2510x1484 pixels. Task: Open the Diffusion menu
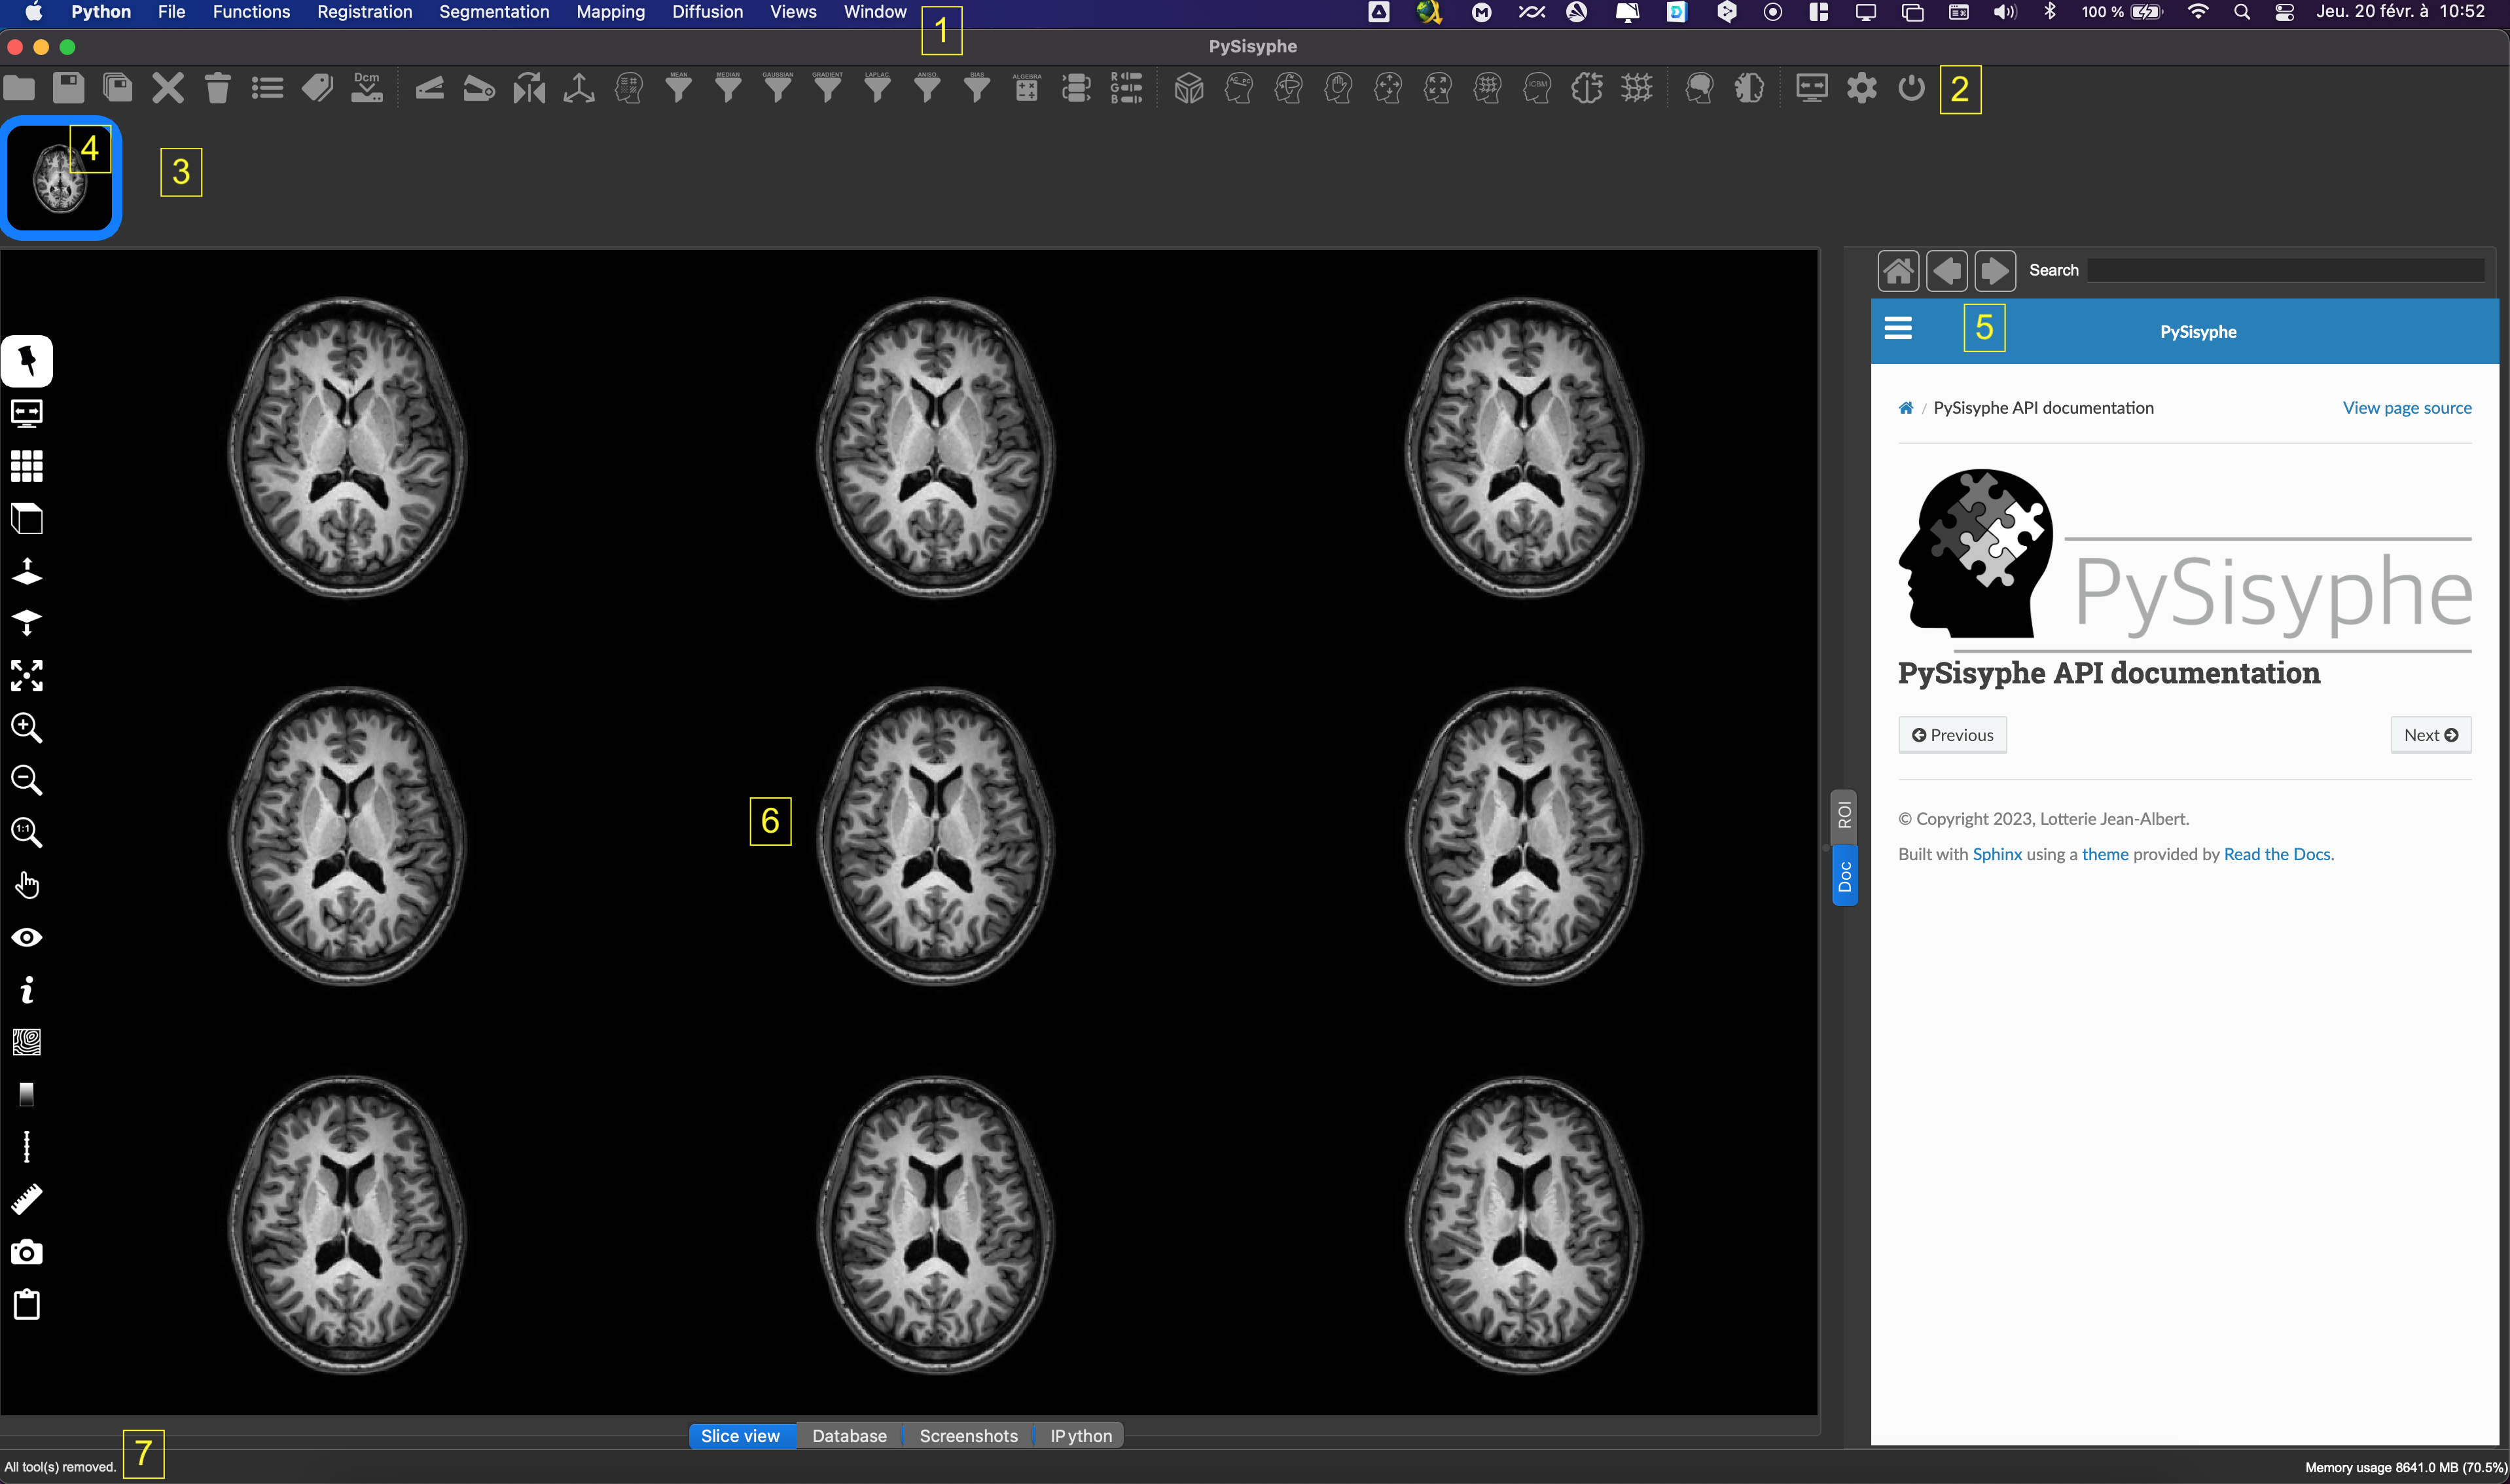click(x=707, y=12)
